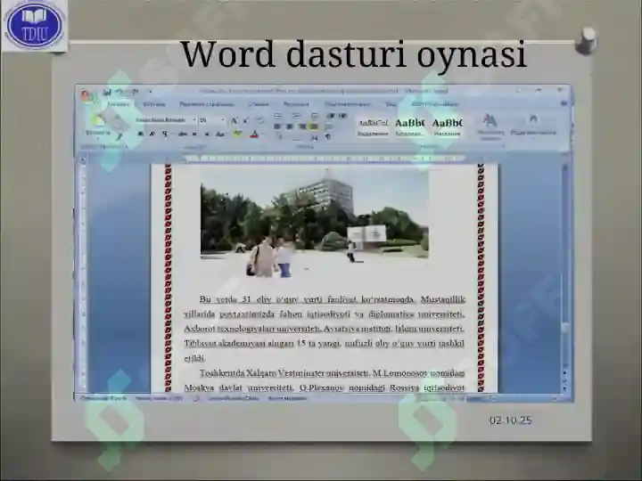The image size is (642, 481).
Task: Open Quick Access toolbar customize arrow
Action: (151, 92)
